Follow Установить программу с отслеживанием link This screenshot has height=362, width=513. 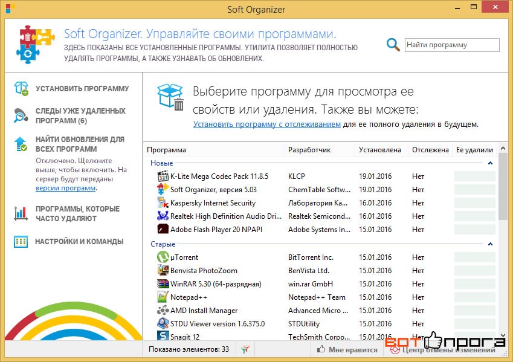tap(267, 124)
